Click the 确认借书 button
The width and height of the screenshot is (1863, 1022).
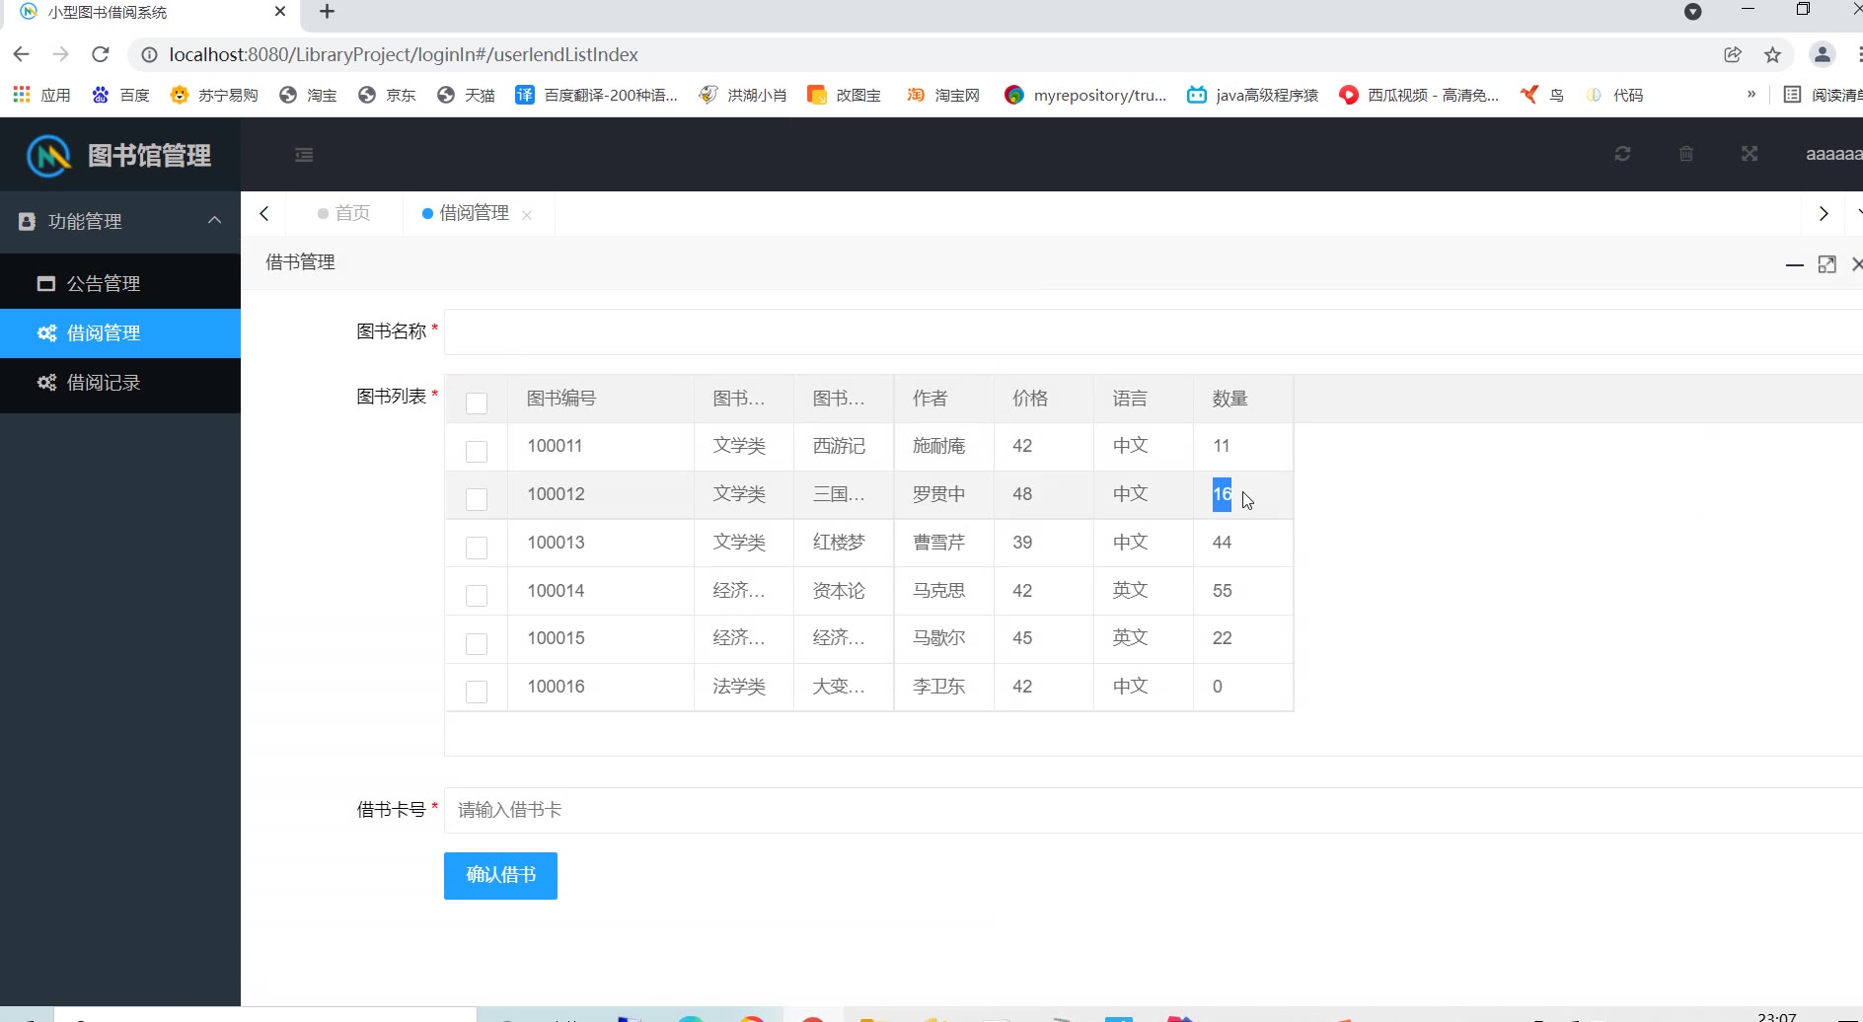(500, 875)
